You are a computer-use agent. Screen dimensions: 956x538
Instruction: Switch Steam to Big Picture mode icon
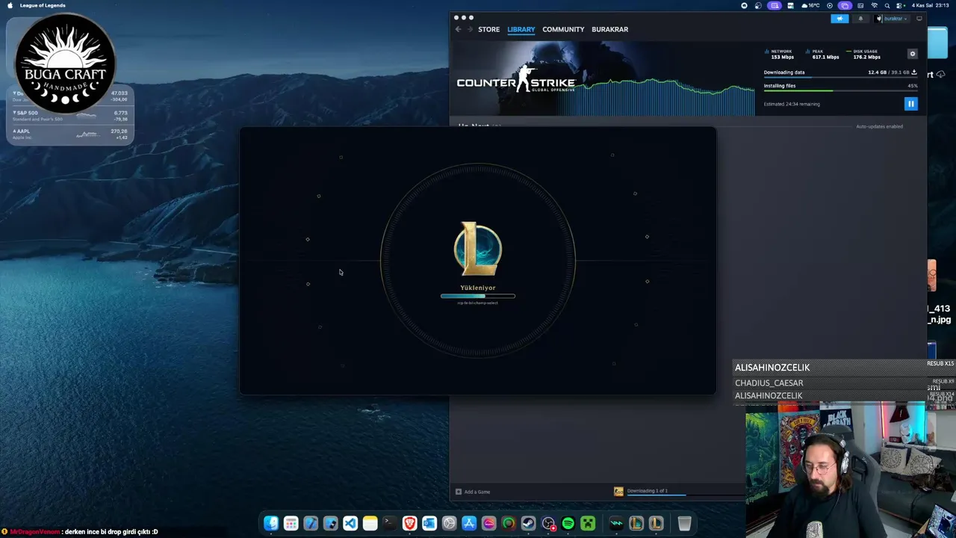[x=919, y=19]
